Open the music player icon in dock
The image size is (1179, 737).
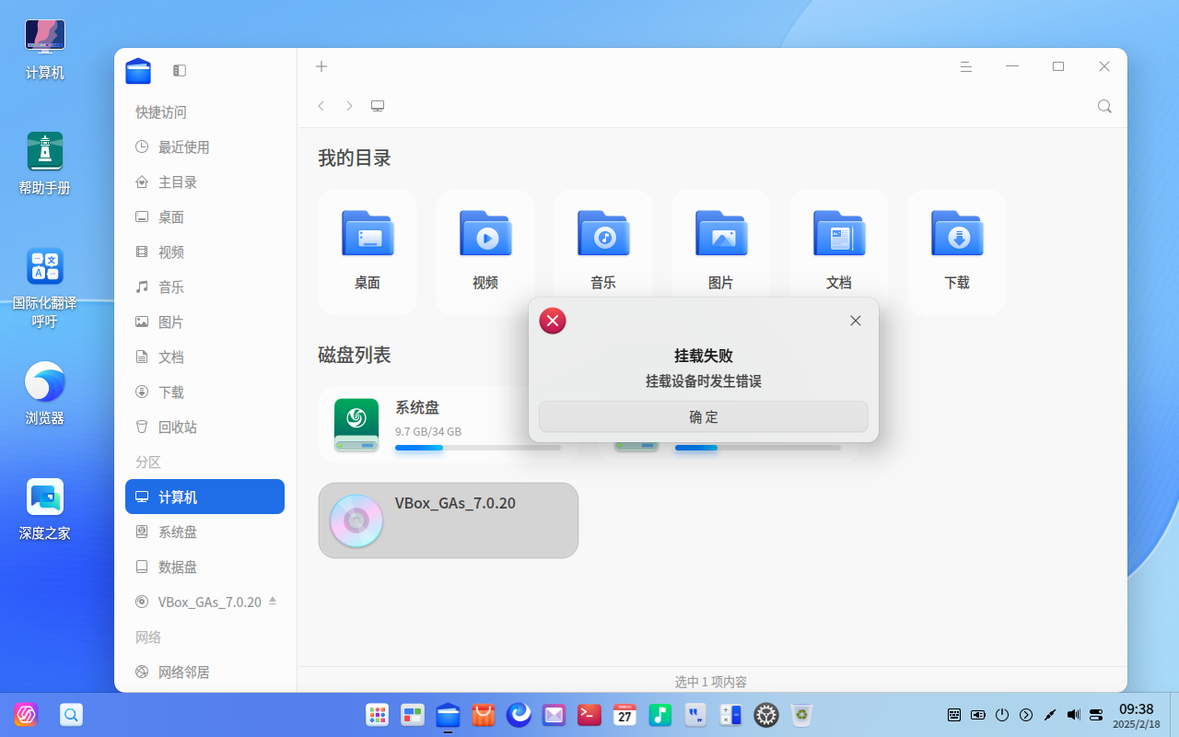pos(660,714)
